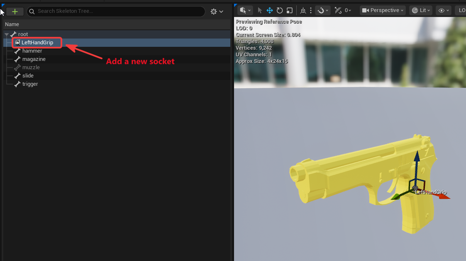Image resolution: width=466 pixels, height=261 pixels.
Task: Activate the Rotate tool
Action: pos(280,10)
